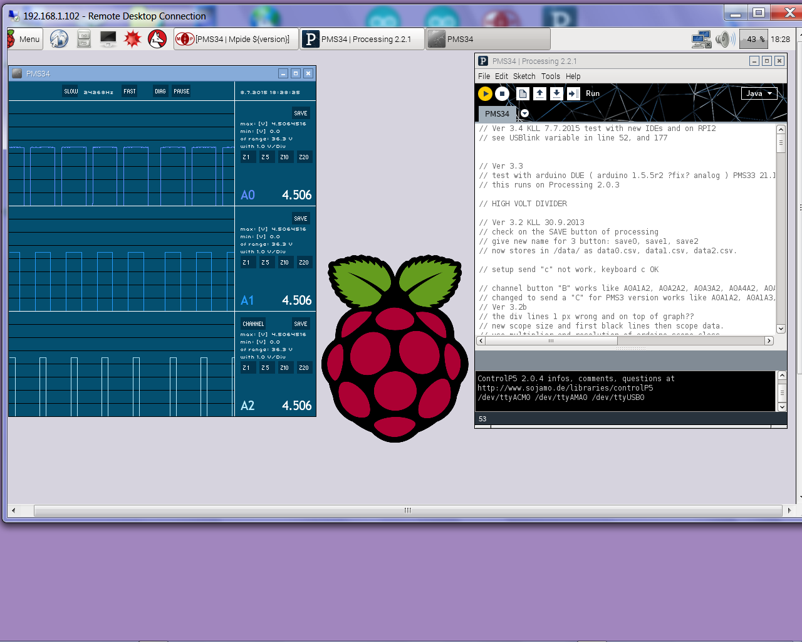The image size is (802, 642).
Task: Open the Java mode dropdown
Action: [x=759, y=93]
